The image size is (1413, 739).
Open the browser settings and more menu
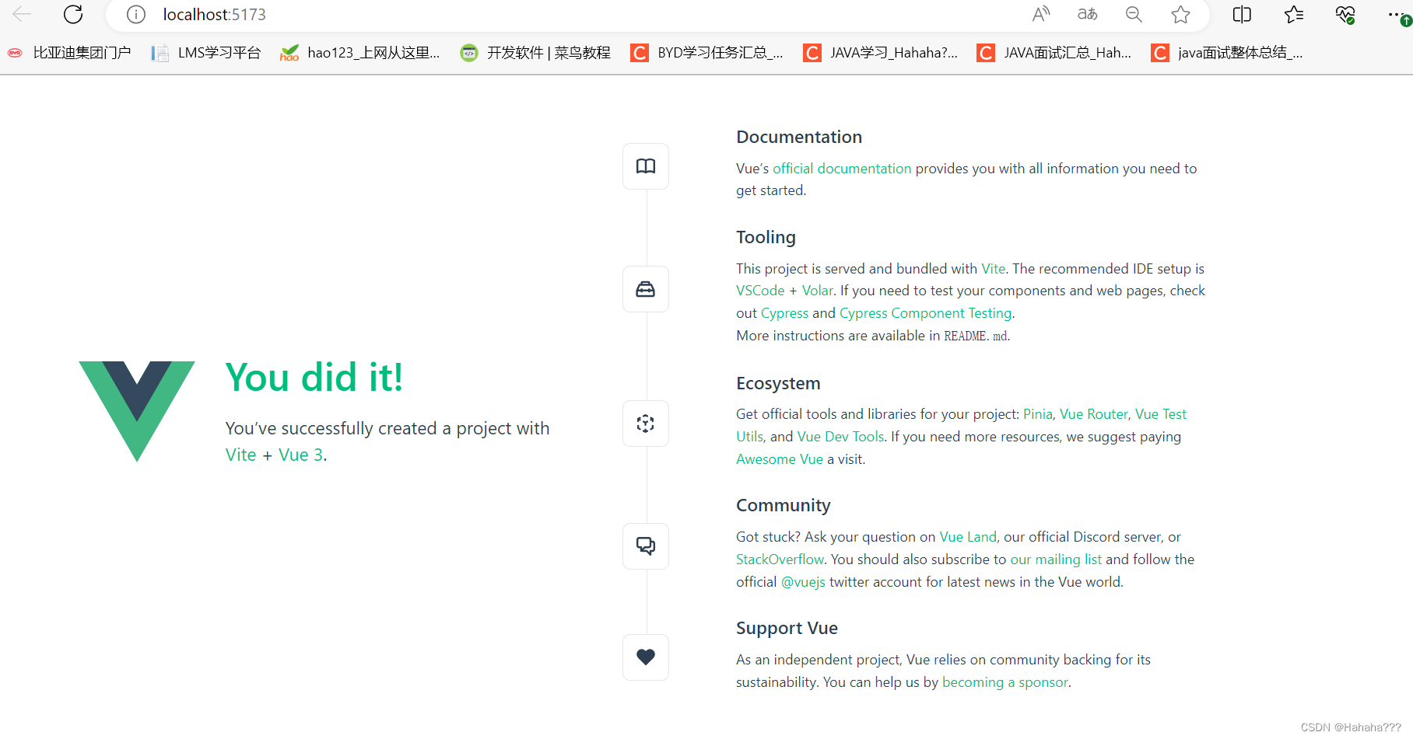coord(1397,15)
